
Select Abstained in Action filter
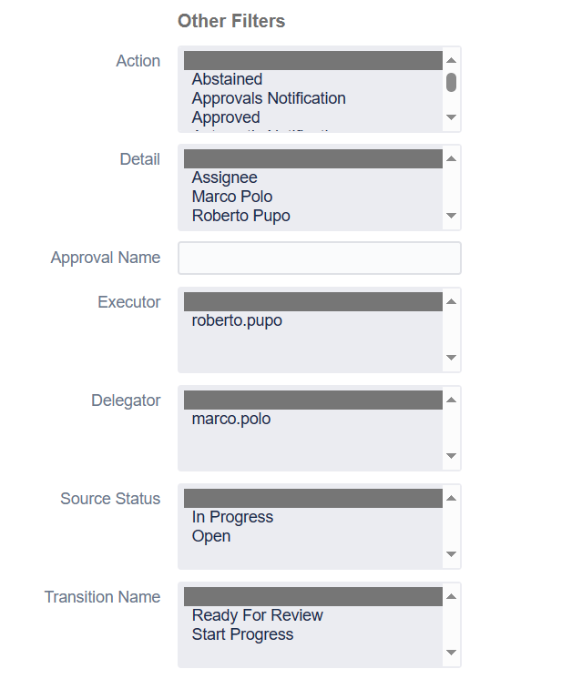pos(227,79)
